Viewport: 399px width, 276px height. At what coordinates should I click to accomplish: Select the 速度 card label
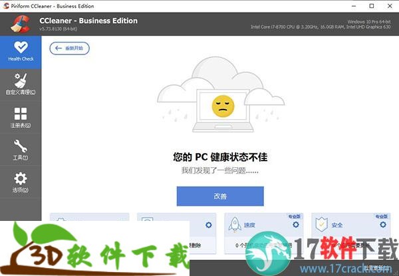pyautogui.click(x=249, y=225)
